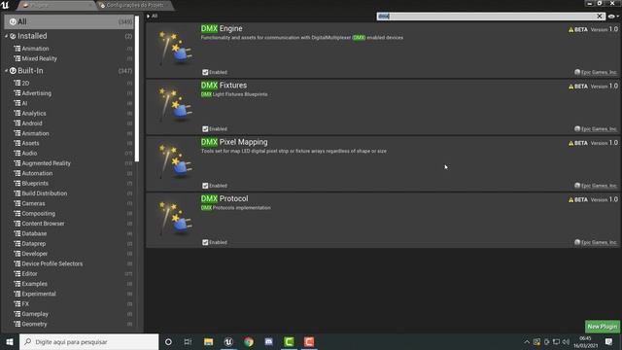The height and width of the screenshot is (350, 622).
Task: Open the Windows Start menu
Action: click(x=10, y=341)
